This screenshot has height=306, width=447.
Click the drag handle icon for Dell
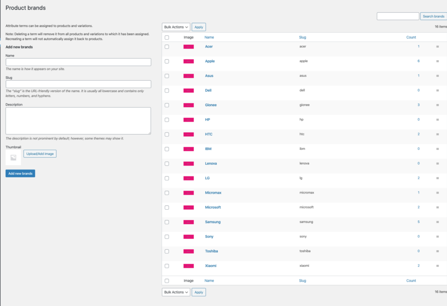437,91
